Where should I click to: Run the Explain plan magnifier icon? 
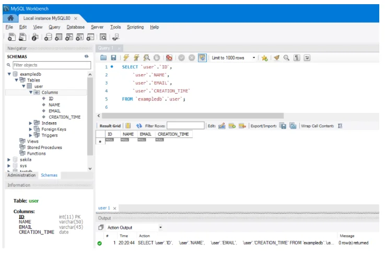[147, 57]
